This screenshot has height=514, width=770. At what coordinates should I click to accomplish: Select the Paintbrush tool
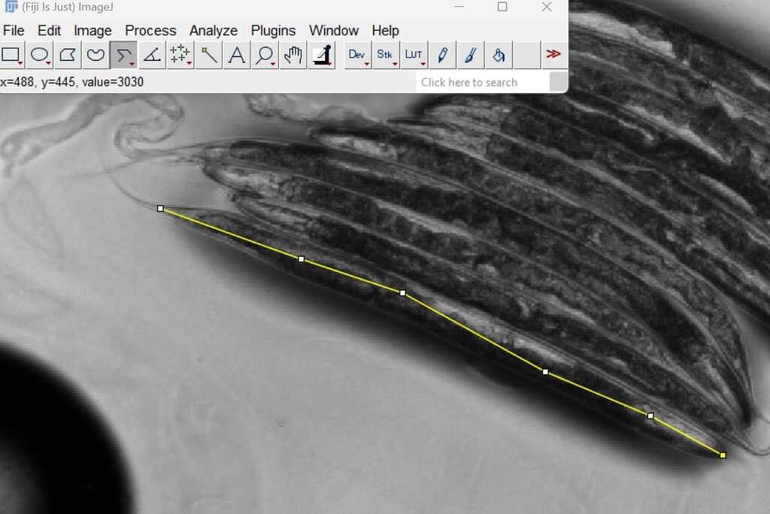pos(470,54)
